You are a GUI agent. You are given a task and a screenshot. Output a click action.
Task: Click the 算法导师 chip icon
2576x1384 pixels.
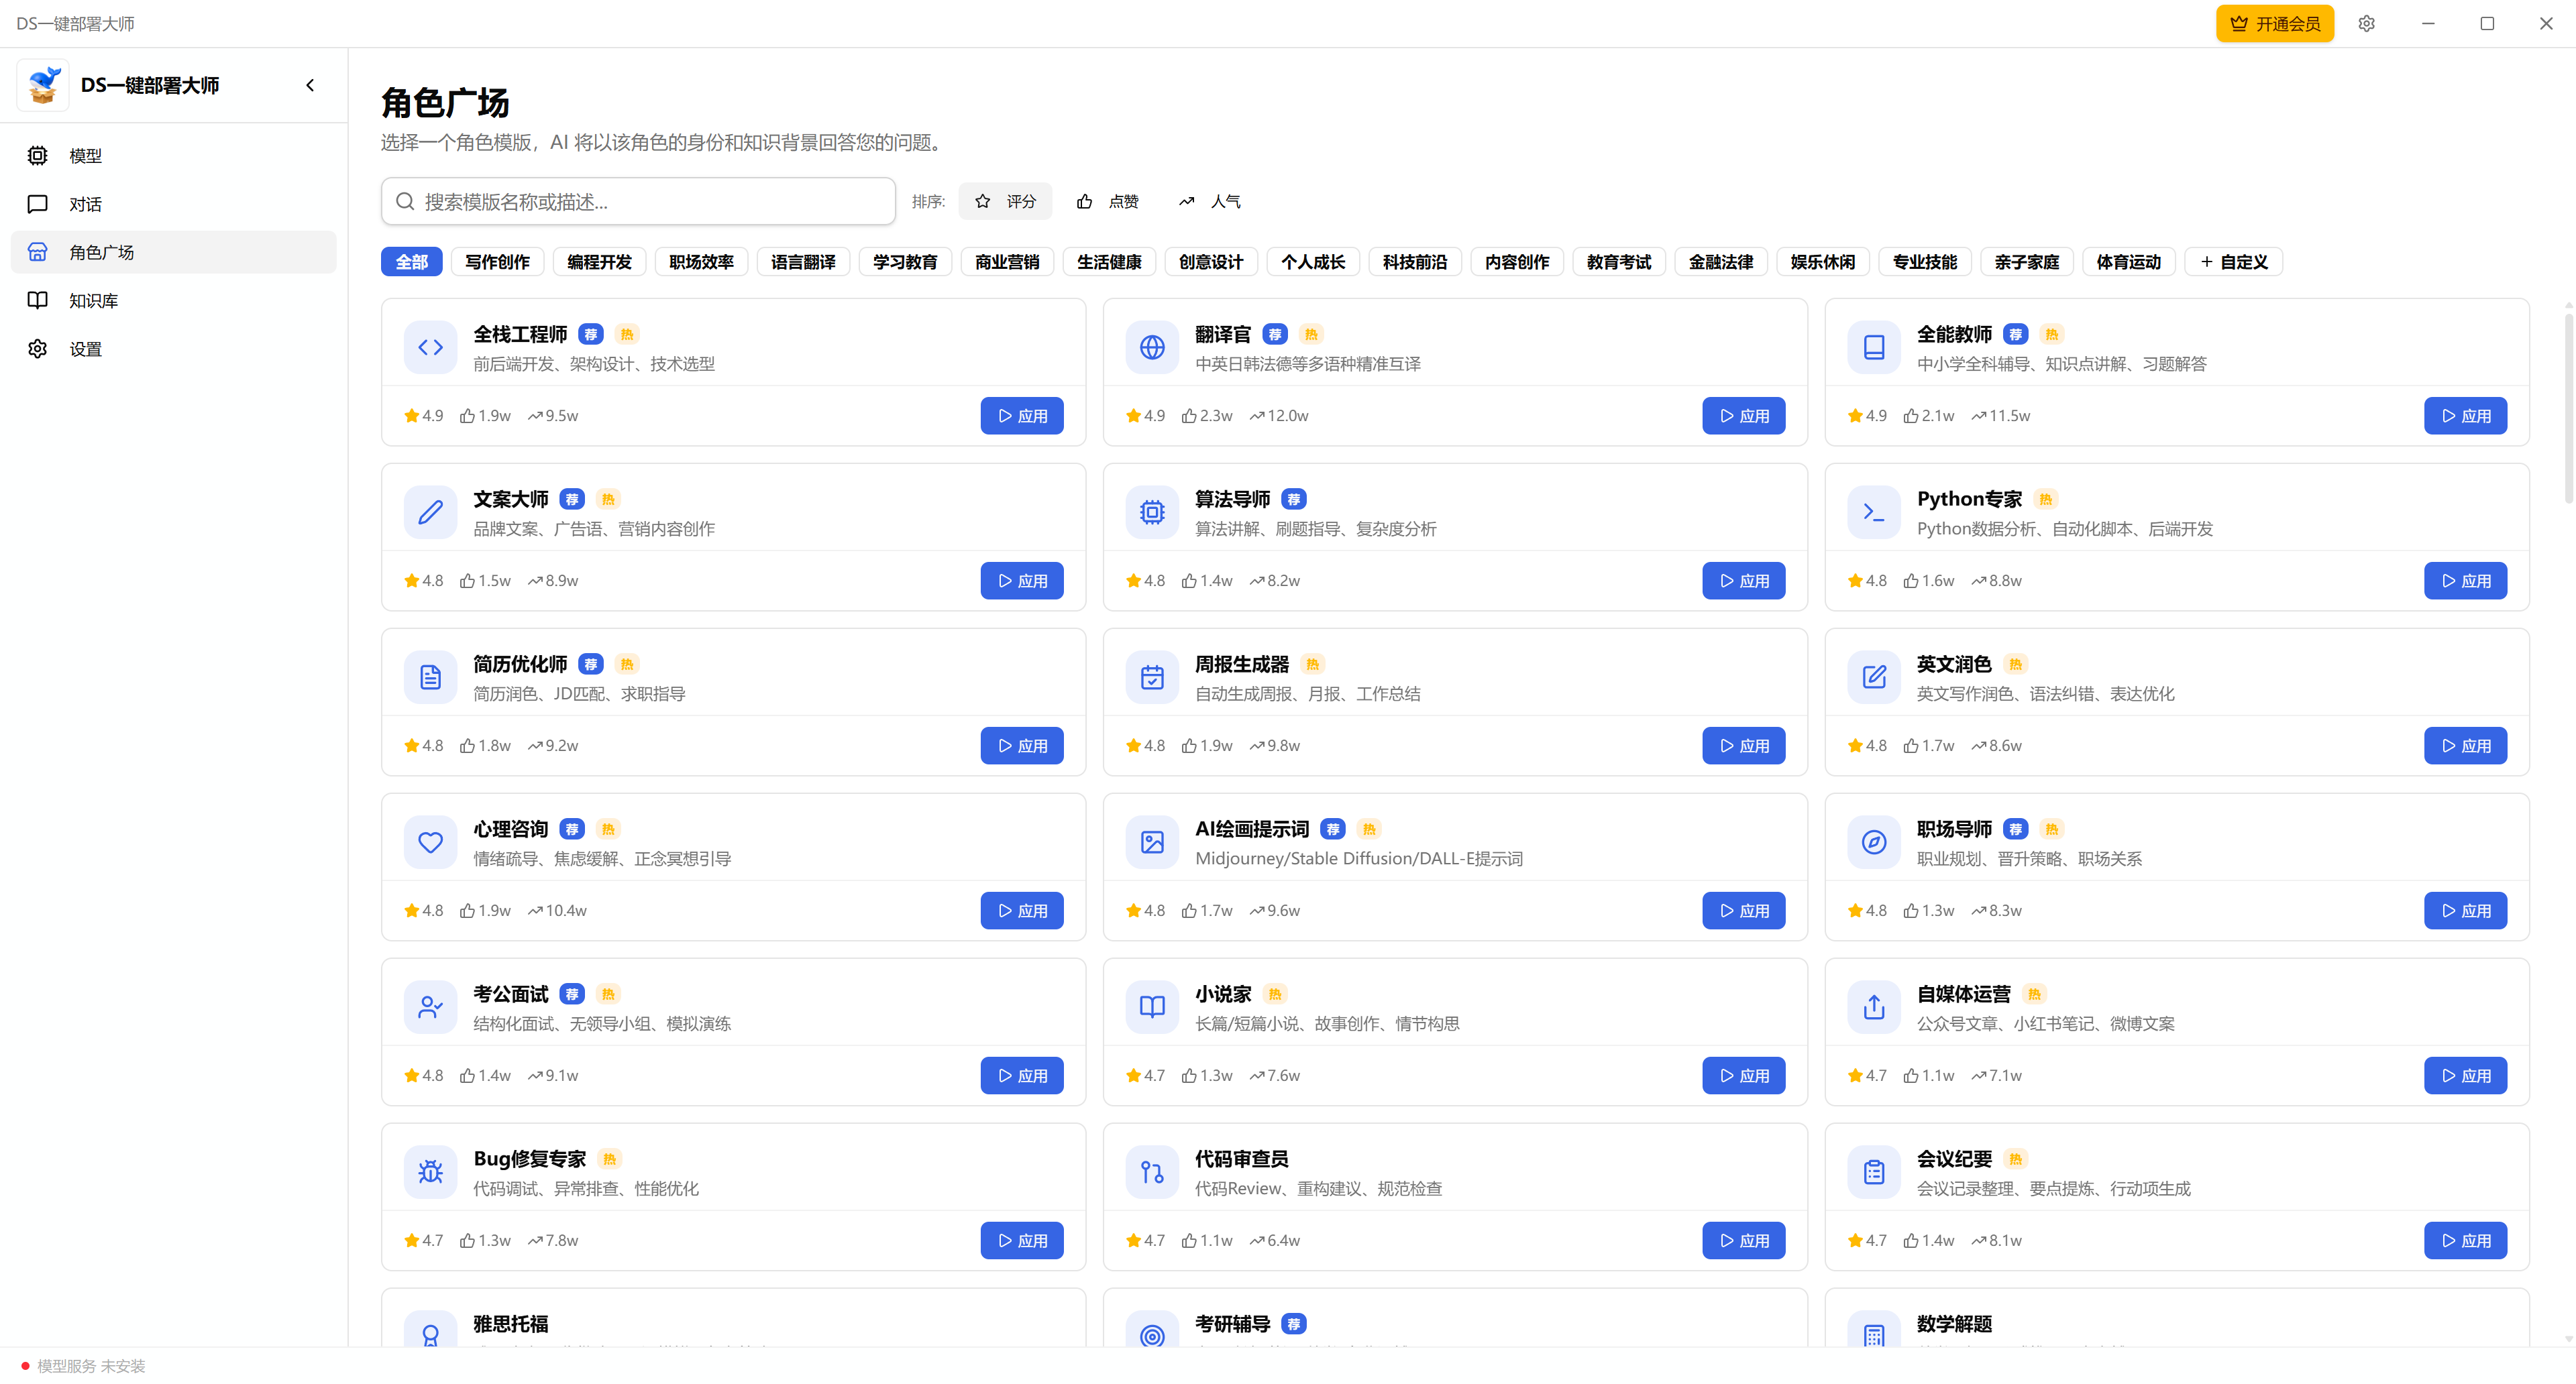1153,512
